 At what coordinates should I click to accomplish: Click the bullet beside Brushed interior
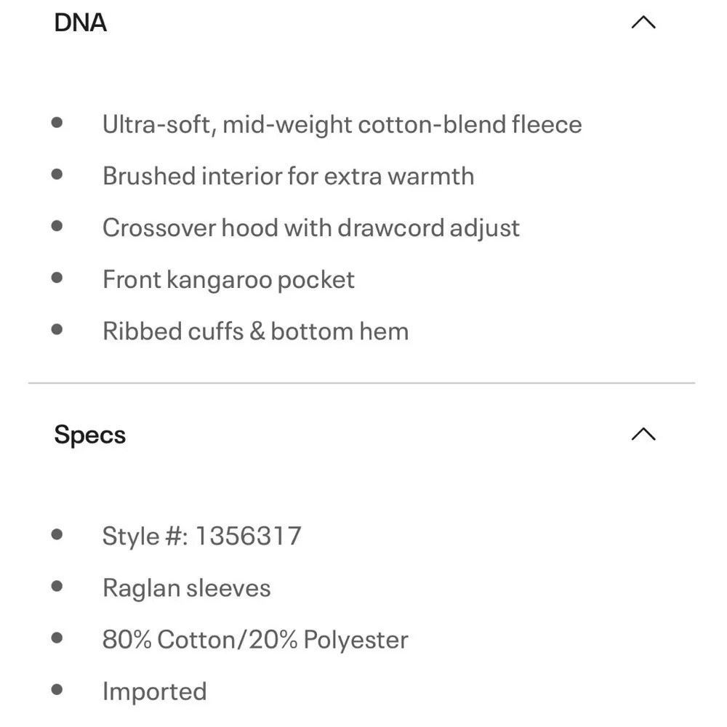(x=57, y=174)
